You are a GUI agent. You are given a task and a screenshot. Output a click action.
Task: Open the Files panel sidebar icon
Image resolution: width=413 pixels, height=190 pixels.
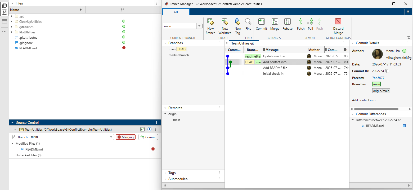(5, 5)
